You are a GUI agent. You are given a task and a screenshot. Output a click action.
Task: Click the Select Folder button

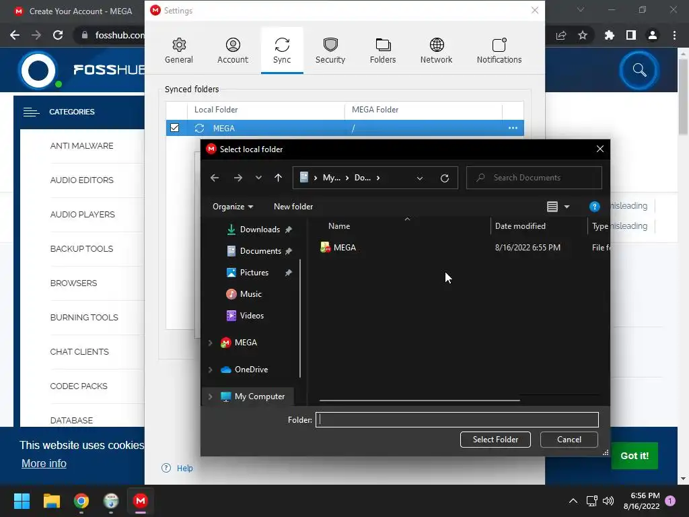(495, 440)
